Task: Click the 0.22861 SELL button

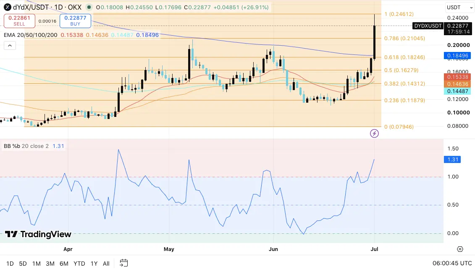Action: (19, 21)
